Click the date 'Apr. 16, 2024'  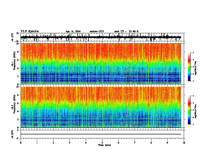(x=73, y=31)
